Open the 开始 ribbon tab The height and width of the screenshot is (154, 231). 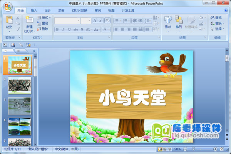click(20, 10)
